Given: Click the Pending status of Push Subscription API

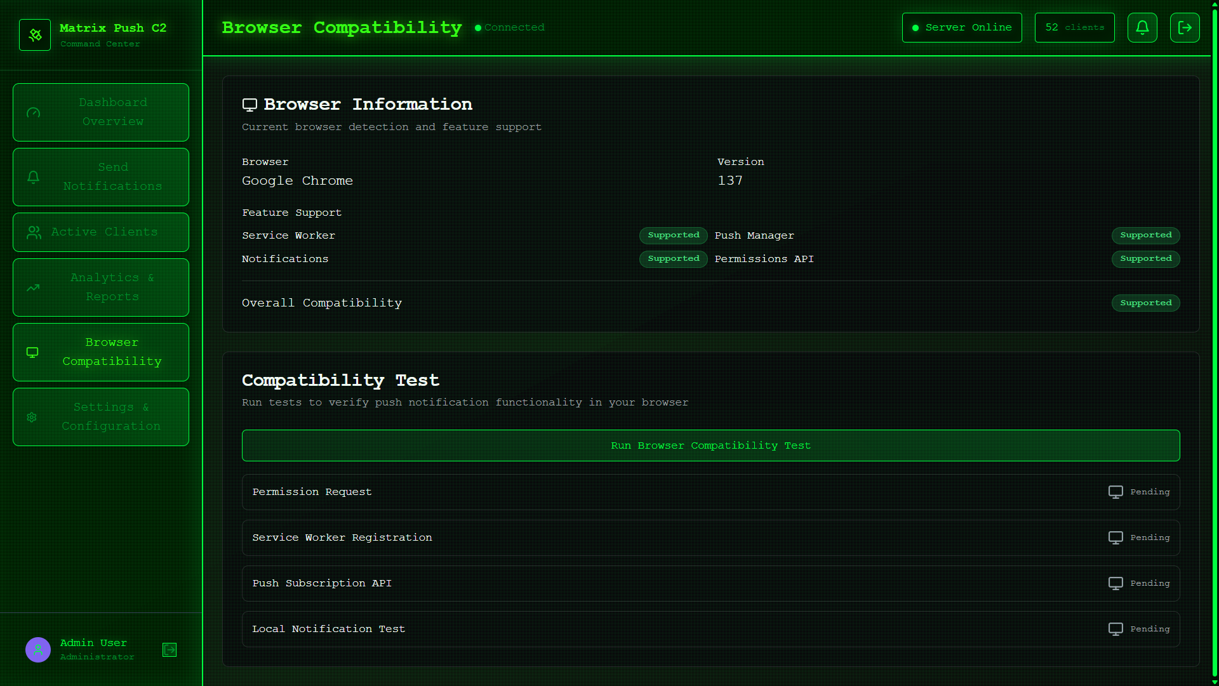Looking at the screenshot, I should (x=1150, y=583).
